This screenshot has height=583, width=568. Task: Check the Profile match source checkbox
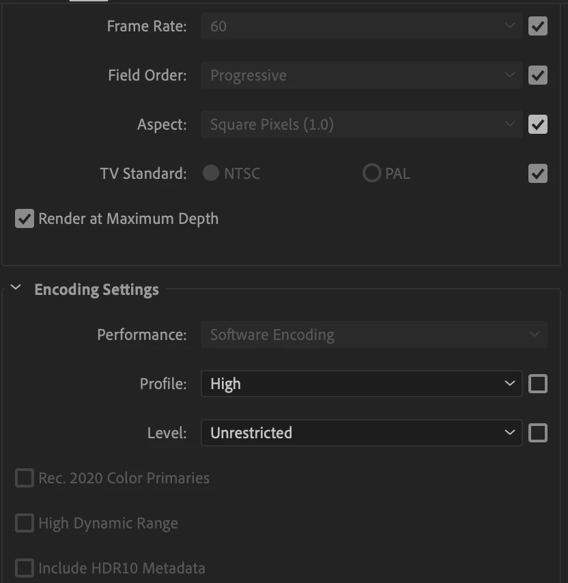pos(538,384)
